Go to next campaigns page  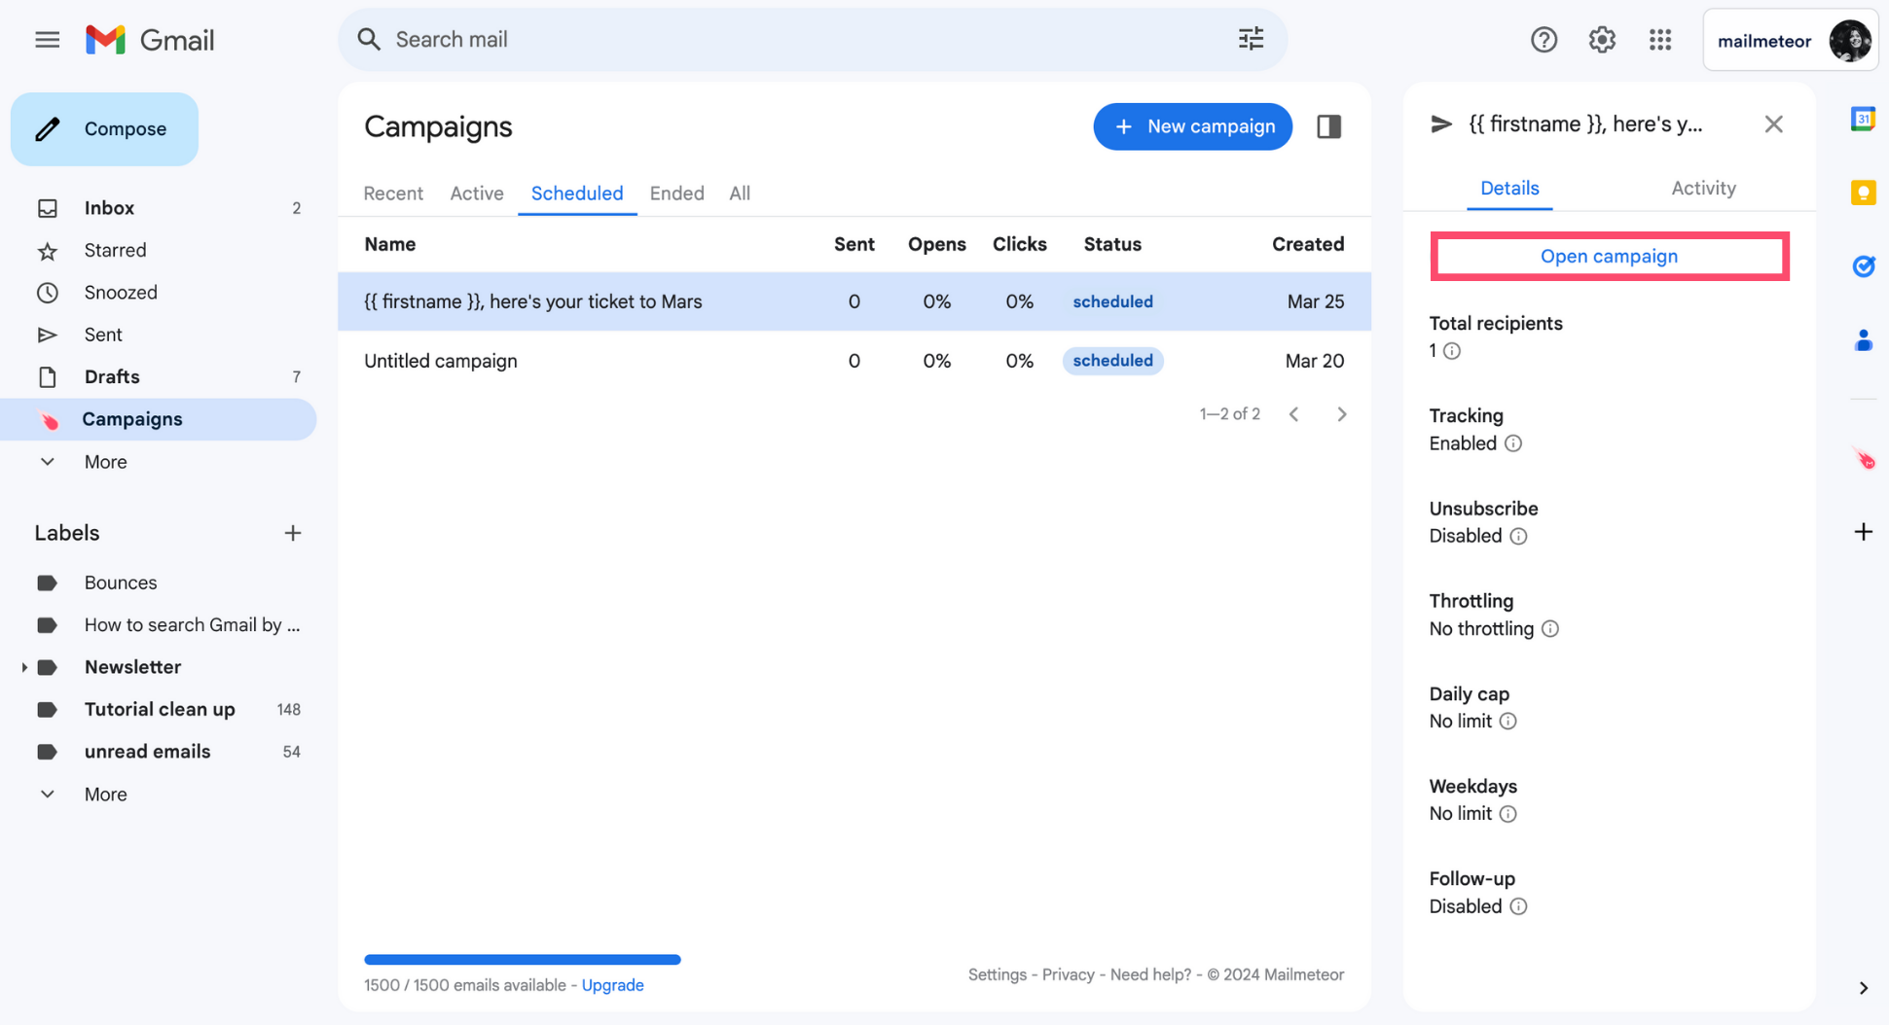[1342, 414]
